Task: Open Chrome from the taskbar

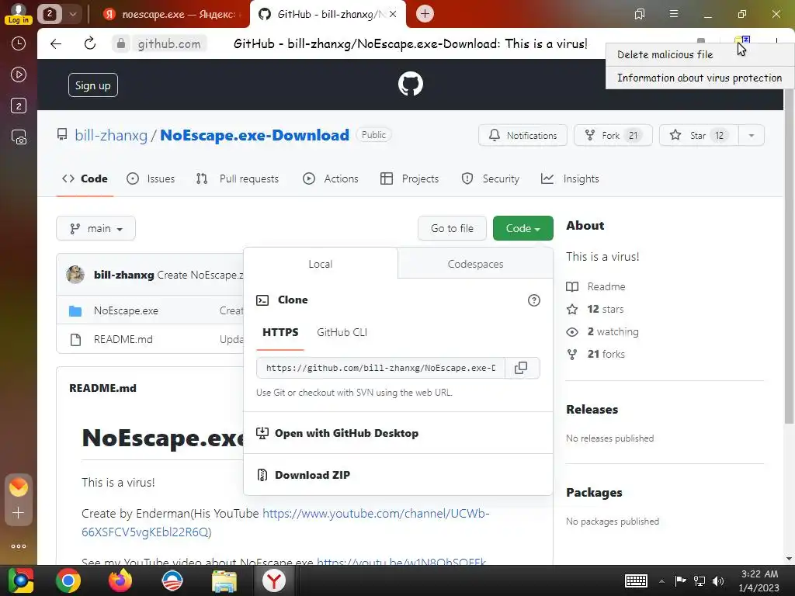Action: [x=68, y=580]
